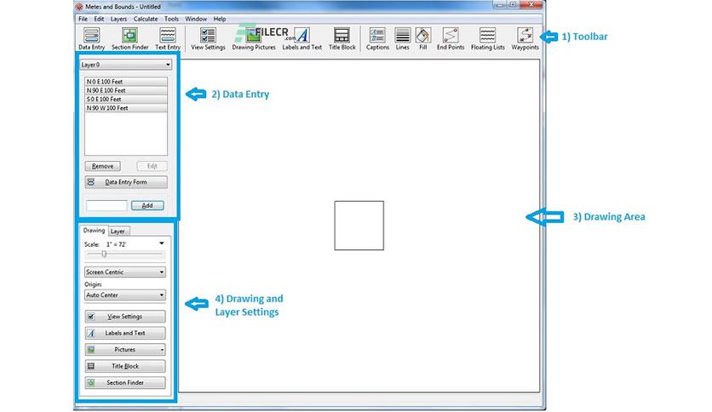
Task: Click the Title Block panel button
Action: click(x=125, y=366)
